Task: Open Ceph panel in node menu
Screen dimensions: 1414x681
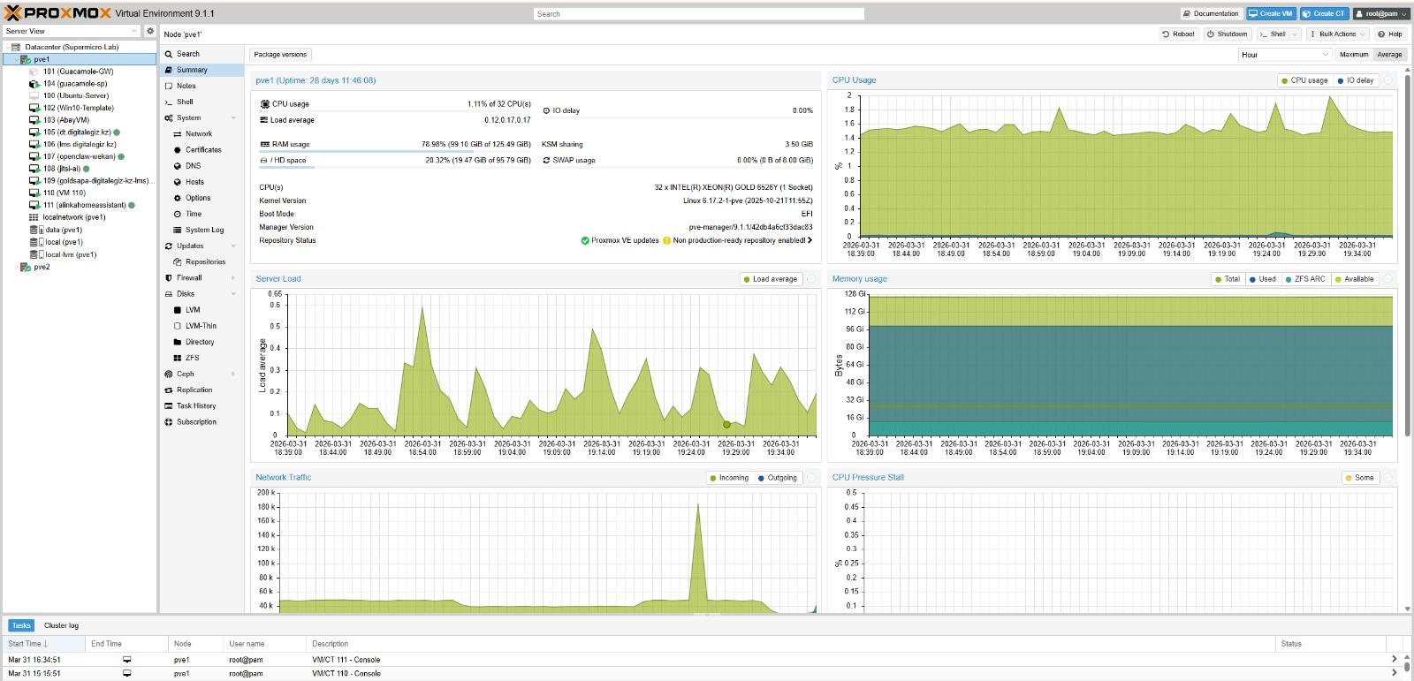Action: pyautogui.click(x=185, y=374)
